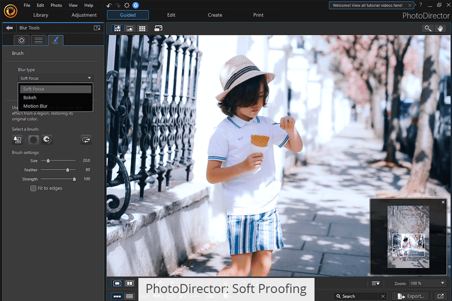Open the Photo menu
This screenshot has height=301, width=452.
point(56,5)
